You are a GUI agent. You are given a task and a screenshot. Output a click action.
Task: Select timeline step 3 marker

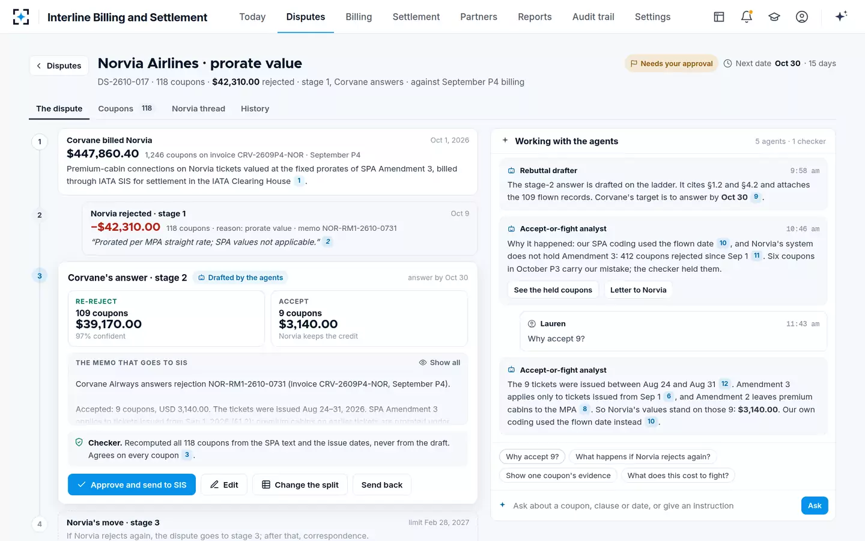click(40, 276)
